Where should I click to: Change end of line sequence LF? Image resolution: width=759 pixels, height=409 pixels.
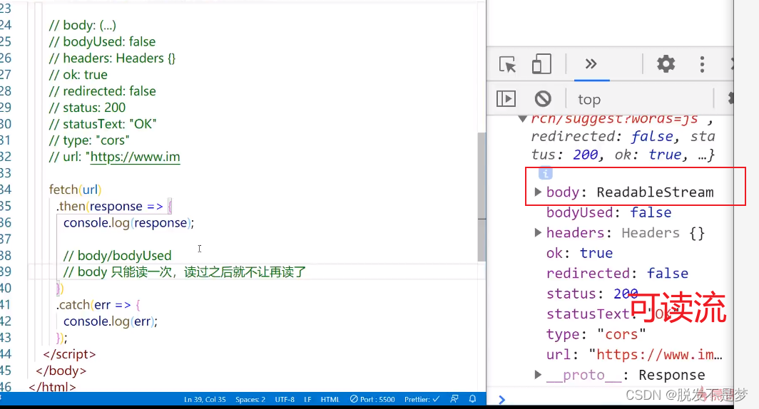click(x=307, y=399)
